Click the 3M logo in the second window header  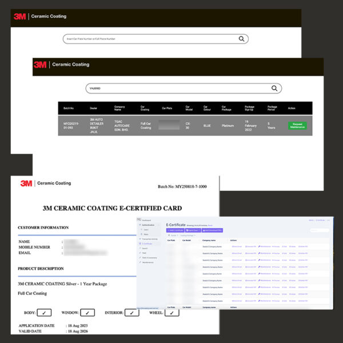40,65
